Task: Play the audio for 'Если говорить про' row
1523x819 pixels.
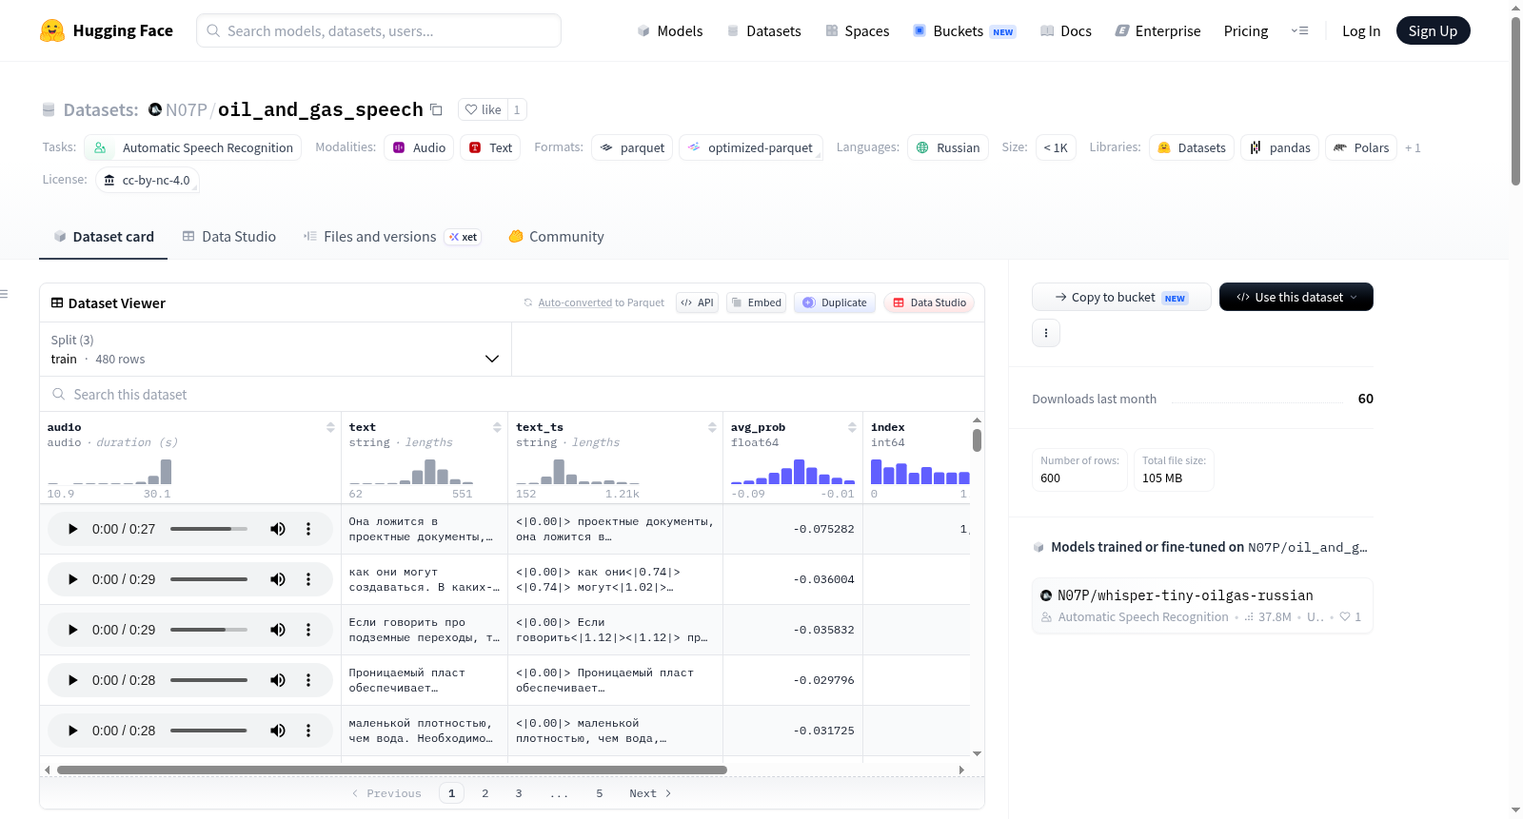Action: (72, 630)
